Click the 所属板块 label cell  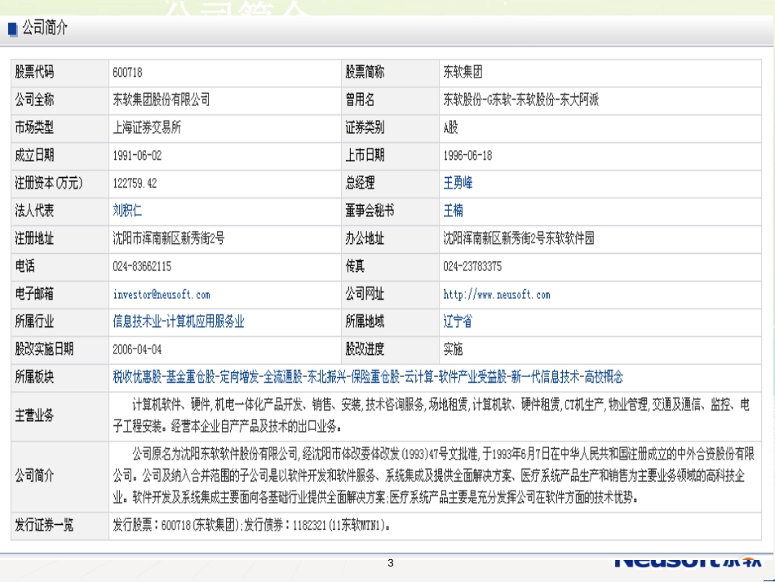click(60, 377)
